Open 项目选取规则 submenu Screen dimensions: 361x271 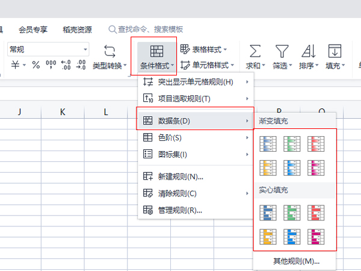pyautogui.click(x=195, y=99)
